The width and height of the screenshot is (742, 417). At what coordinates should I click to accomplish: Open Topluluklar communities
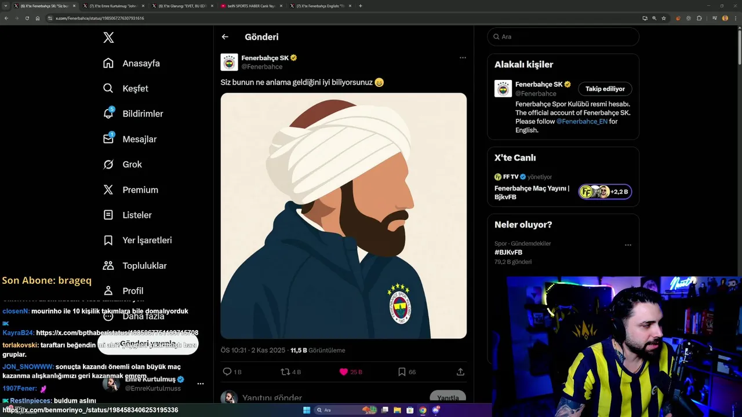click(x=134, y=266)
